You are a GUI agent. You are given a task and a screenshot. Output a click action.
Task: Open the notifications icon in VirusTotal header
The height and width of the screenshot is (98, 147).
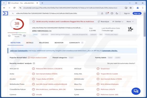[107, 13]
